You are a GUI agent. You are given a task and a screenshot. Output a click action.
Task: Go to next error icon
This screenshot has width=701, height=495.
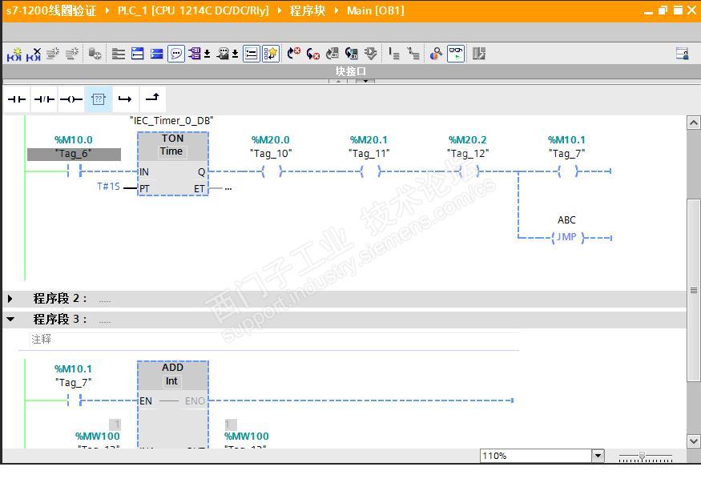pos(294,54)
